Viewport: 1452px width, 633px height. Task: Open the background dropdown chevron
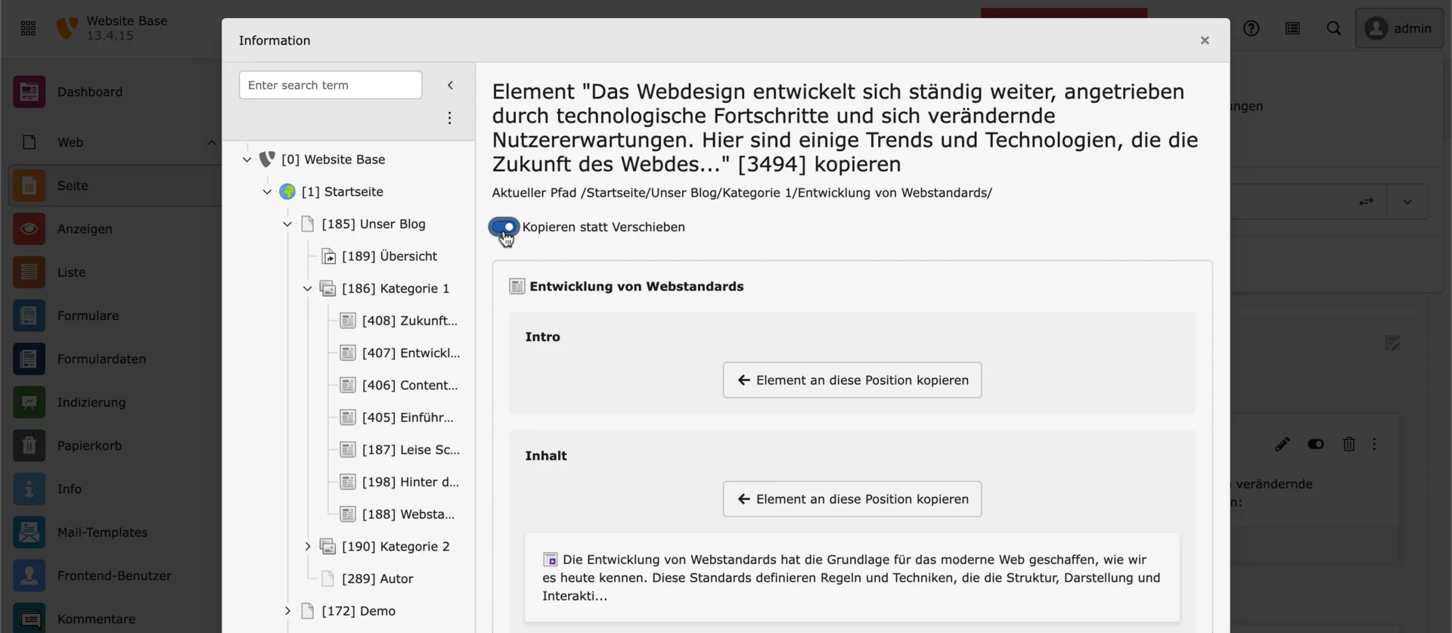click(1407, 202)
